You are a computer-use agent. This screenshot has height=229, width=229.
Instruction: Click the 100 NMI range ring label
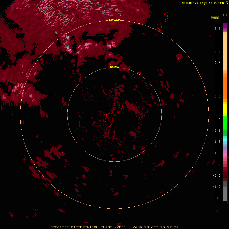(114, 20)
